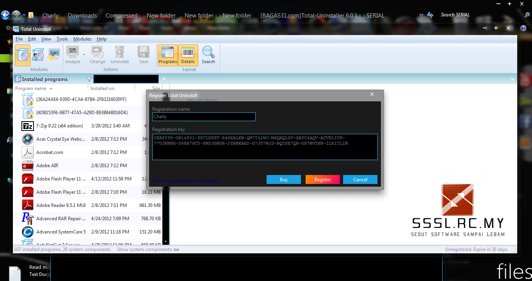Screen dimensions: 532x281
Task: Click the Explorer Forward arrow button
Action: tap(16, 15)
